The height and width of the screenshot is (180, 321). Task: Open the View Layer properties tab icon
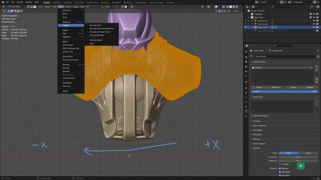[246, 66]
